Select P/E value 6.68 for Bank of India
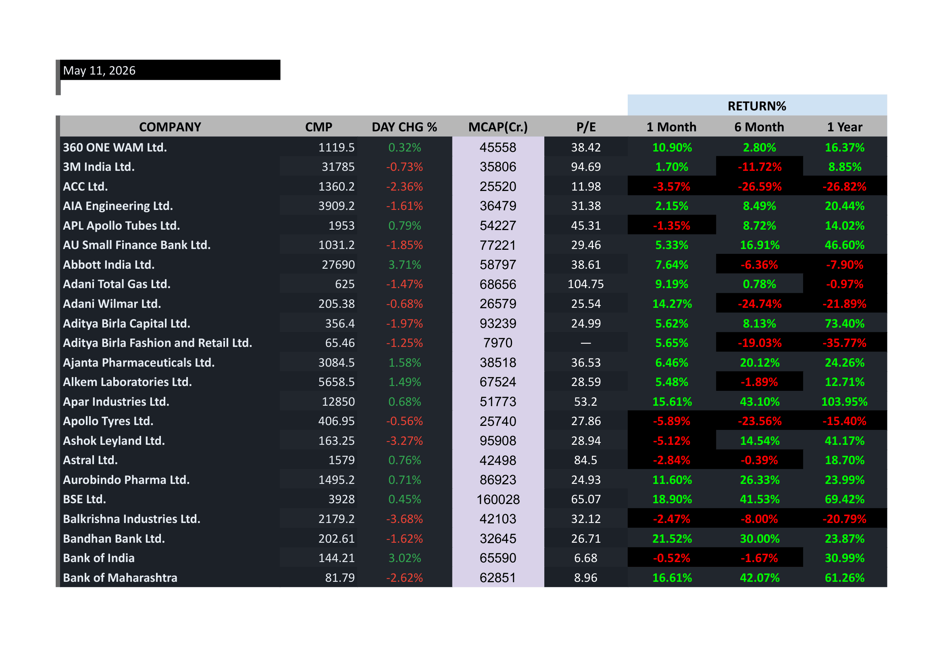Screen dimensions: 943x666 coord(586,558)
